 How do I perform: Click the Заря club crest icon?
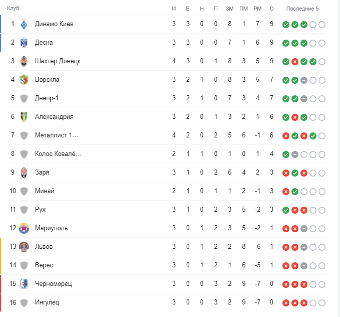tap(24, 173)
